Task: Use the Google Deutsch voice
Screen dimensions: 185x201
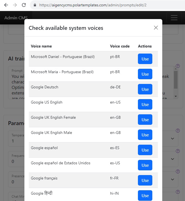Action: click(145, 89)
